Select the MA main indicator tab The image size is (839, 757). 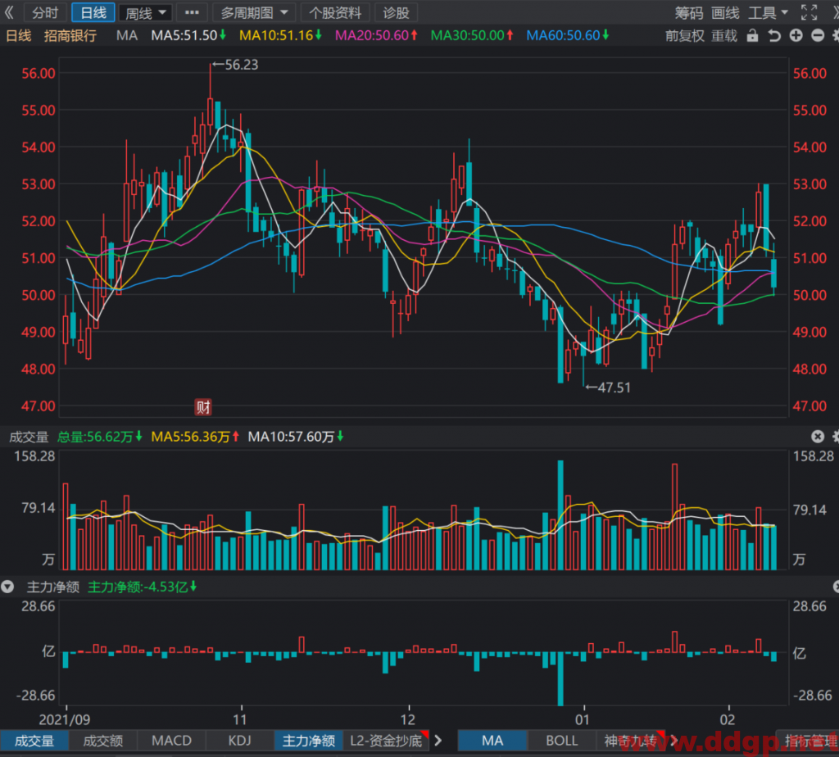tap(492, 741)
